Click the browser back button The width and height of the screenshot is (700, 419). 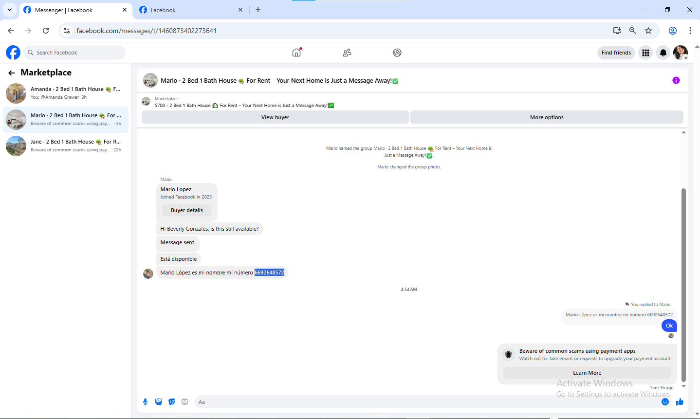(x=11, y=31)
